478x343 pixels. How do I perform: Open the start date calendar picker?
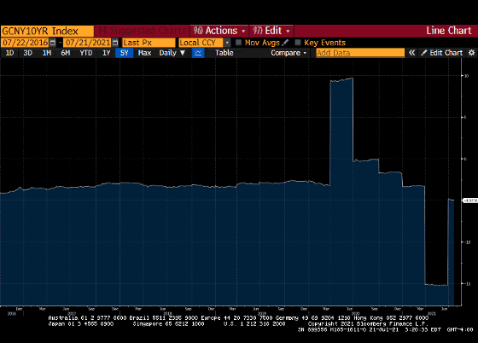pyautogui.click(x=53, y=43)
